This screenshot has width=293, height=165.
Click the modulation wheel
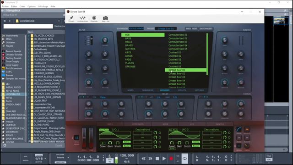91,138
